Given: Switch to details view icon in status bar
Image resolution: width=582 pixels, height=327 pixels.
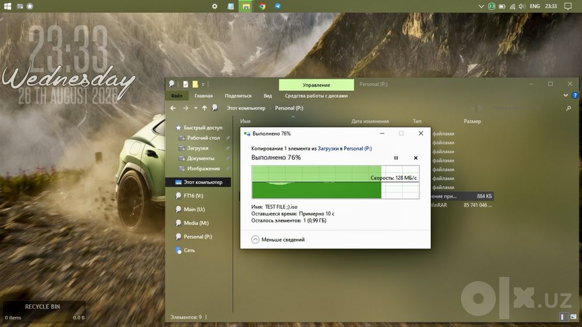Looking at the screenshot, I should (563, 317).
